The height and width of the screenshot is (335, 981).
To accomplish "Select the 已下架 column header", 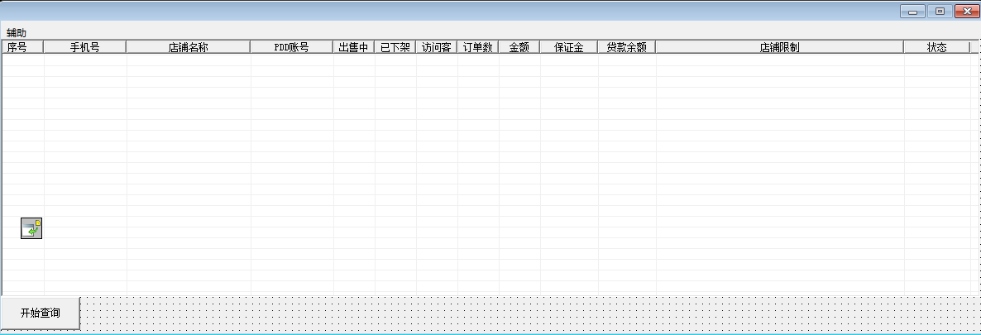I will tap(395, 47).
